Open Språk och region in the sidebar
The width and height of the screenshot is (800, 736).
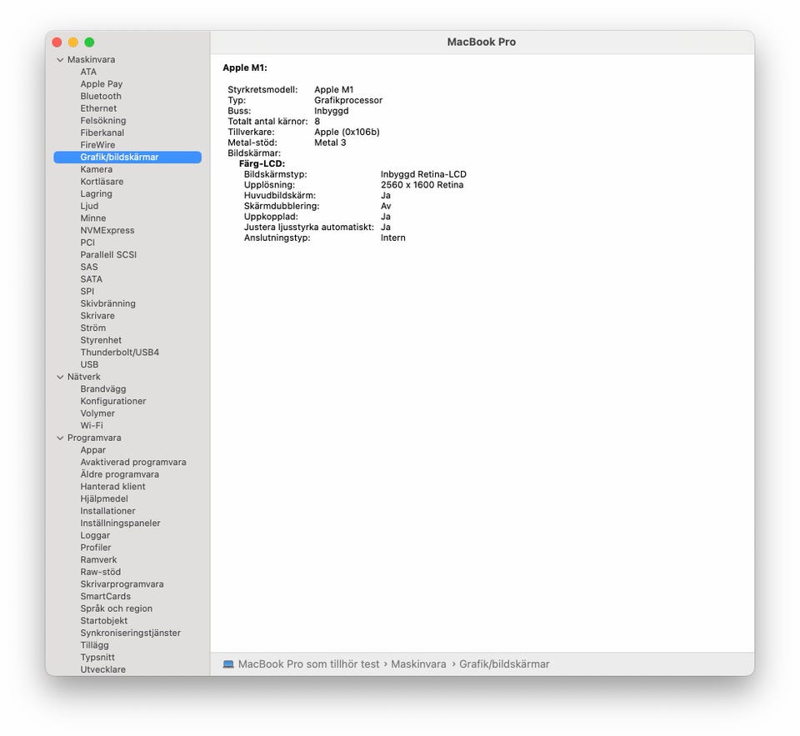pos(117,609)
